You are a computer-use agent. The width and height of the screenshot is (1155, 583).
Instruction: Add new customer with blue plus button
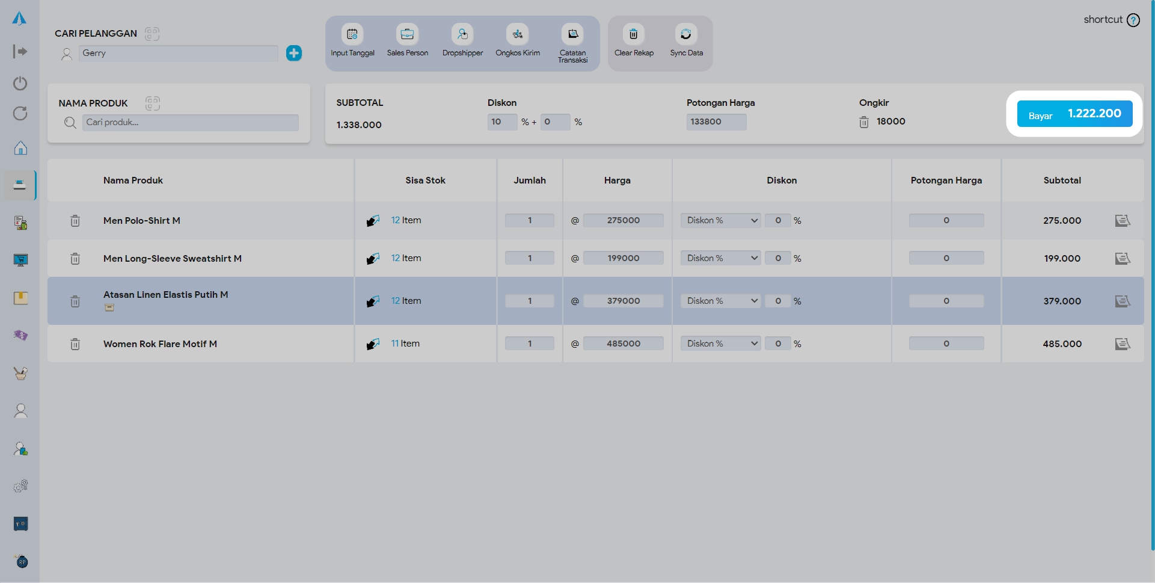[x=294, y=53]
